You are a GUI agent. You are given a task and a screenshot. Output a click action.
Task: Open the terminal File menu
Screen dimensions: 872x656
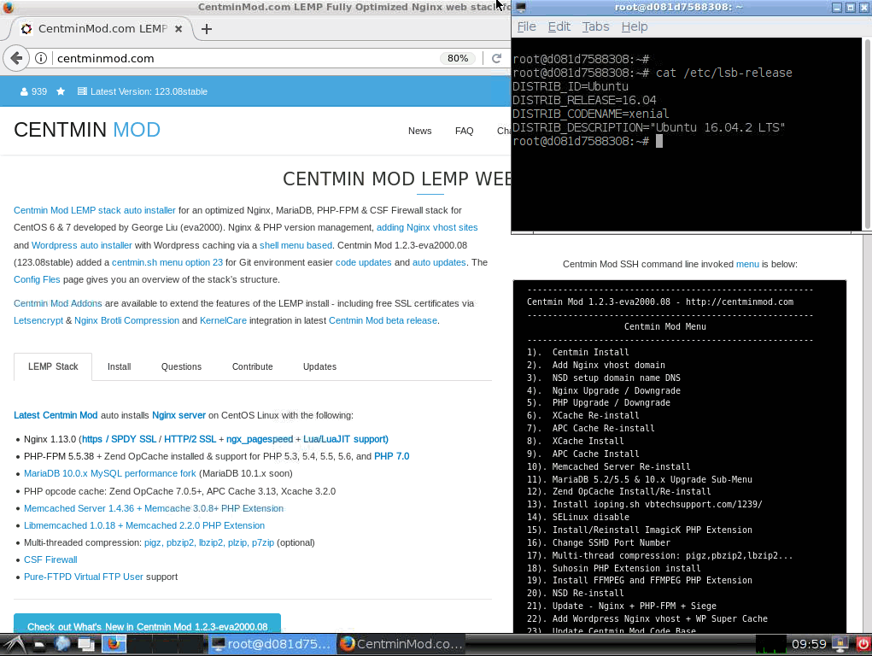click(x=526, y=26)
